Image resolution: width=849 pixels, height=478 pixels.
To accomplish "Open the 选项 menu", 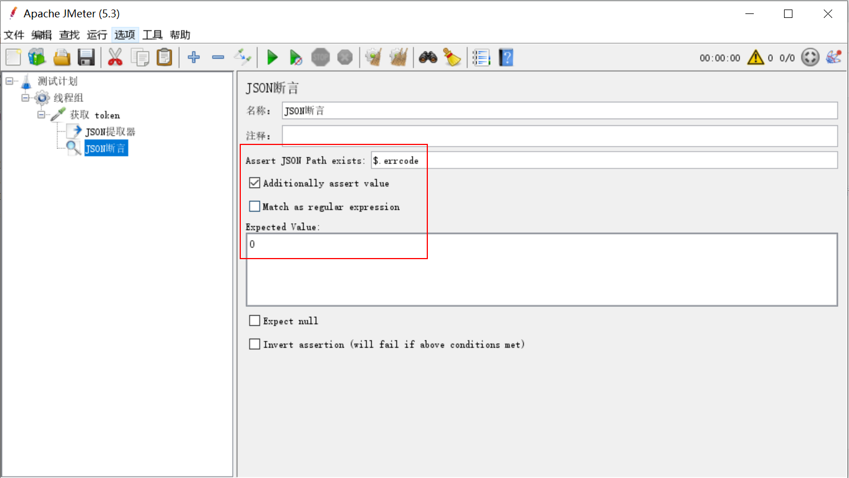I will click(125, 35).
